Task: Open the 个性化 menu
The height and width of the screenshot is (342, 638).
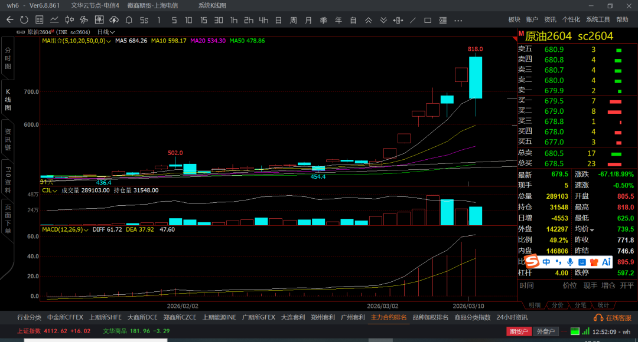Action: click(571, 19)
